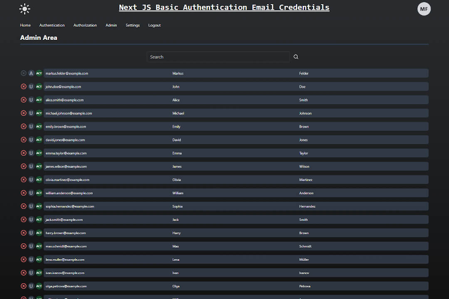
Task: Delete user emma.taylor@example.com
Action: pos(23,153)
